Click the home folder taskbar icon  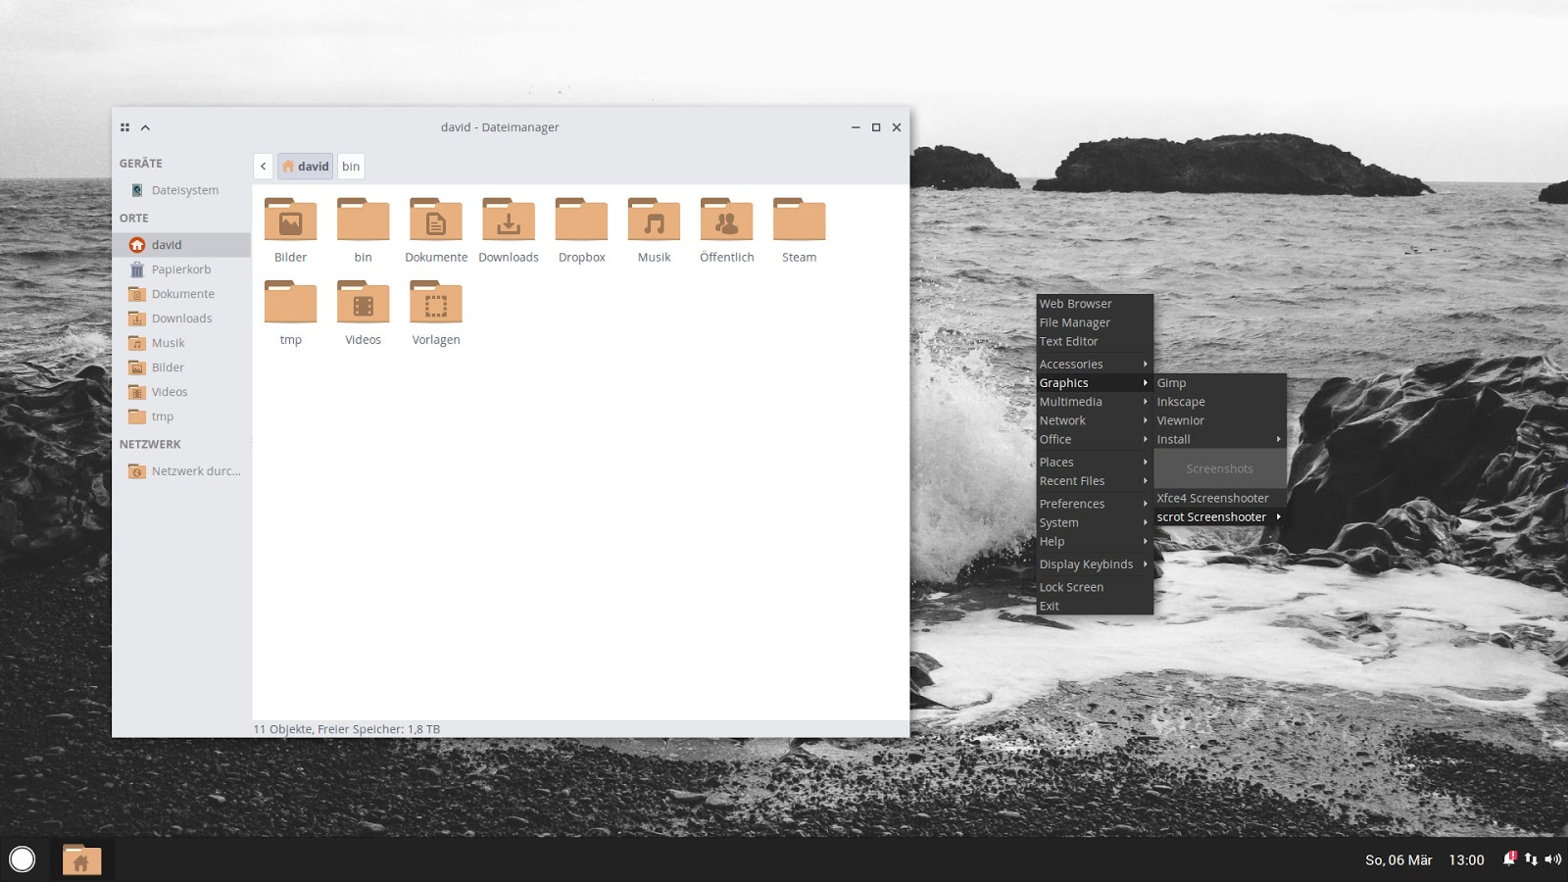[81, 860]
